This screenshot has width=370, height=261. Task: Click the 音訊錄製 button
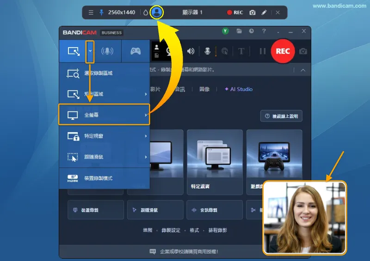tap(215, 210)
